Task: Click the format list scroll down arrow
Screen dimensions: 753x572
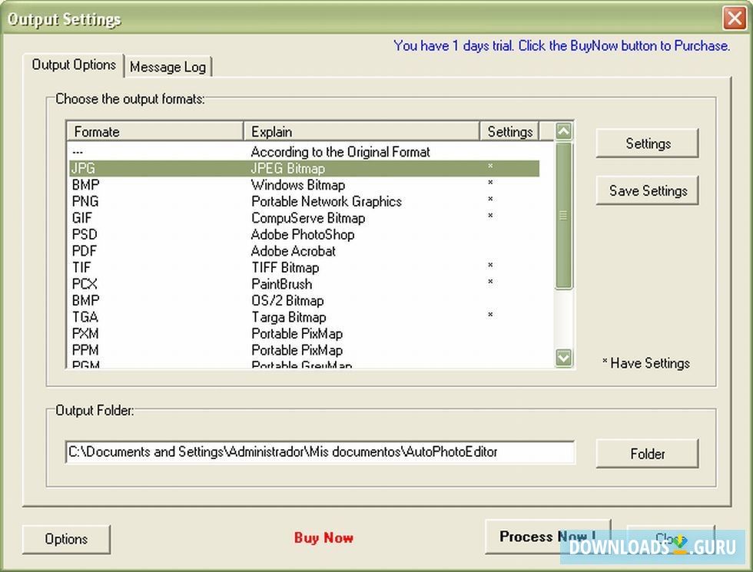Action: point(563,357)
